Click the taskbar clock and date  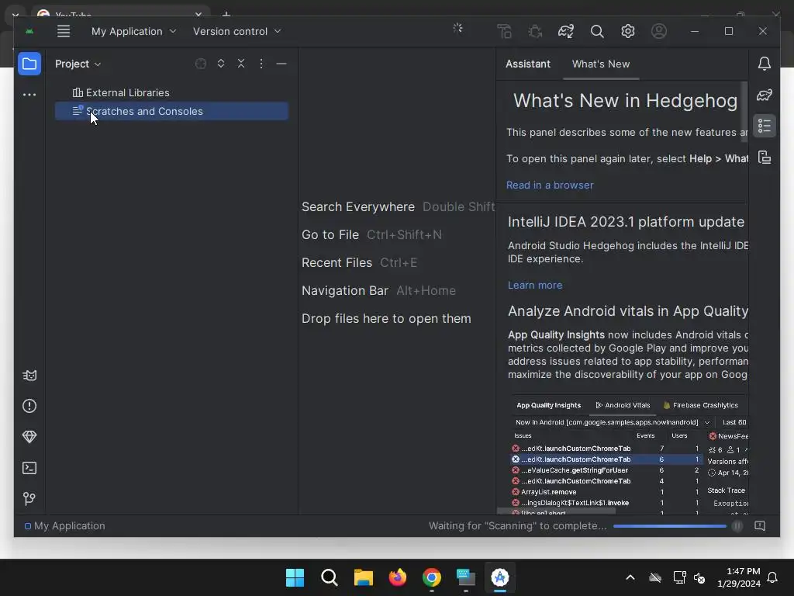point(739,577)
